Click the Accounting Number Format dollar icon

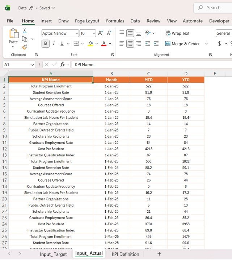(x=219, y=44)
